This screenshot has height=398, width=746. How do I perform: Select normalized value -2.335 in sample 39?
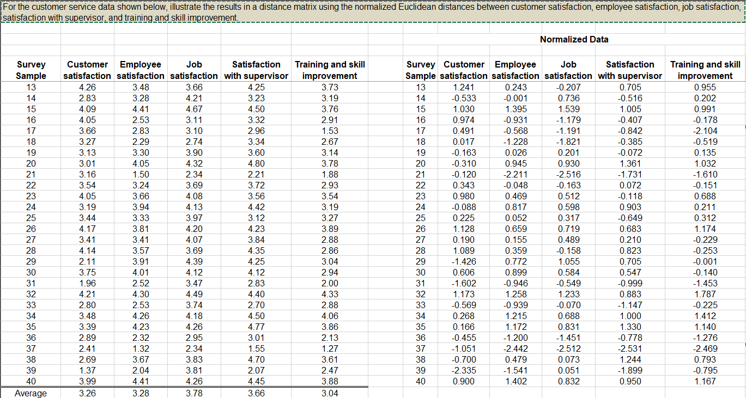click(464, 370)
